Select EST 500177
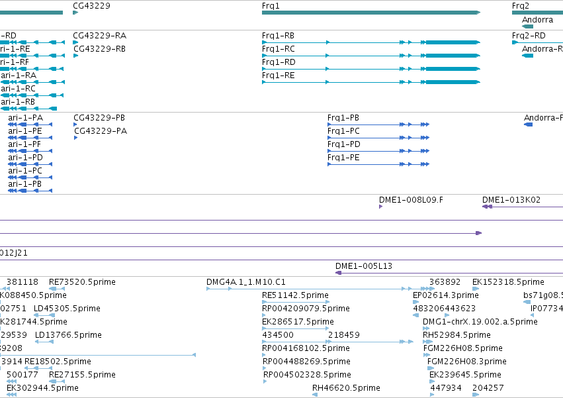This screenshot has width=563, height=398. [22, 375]
